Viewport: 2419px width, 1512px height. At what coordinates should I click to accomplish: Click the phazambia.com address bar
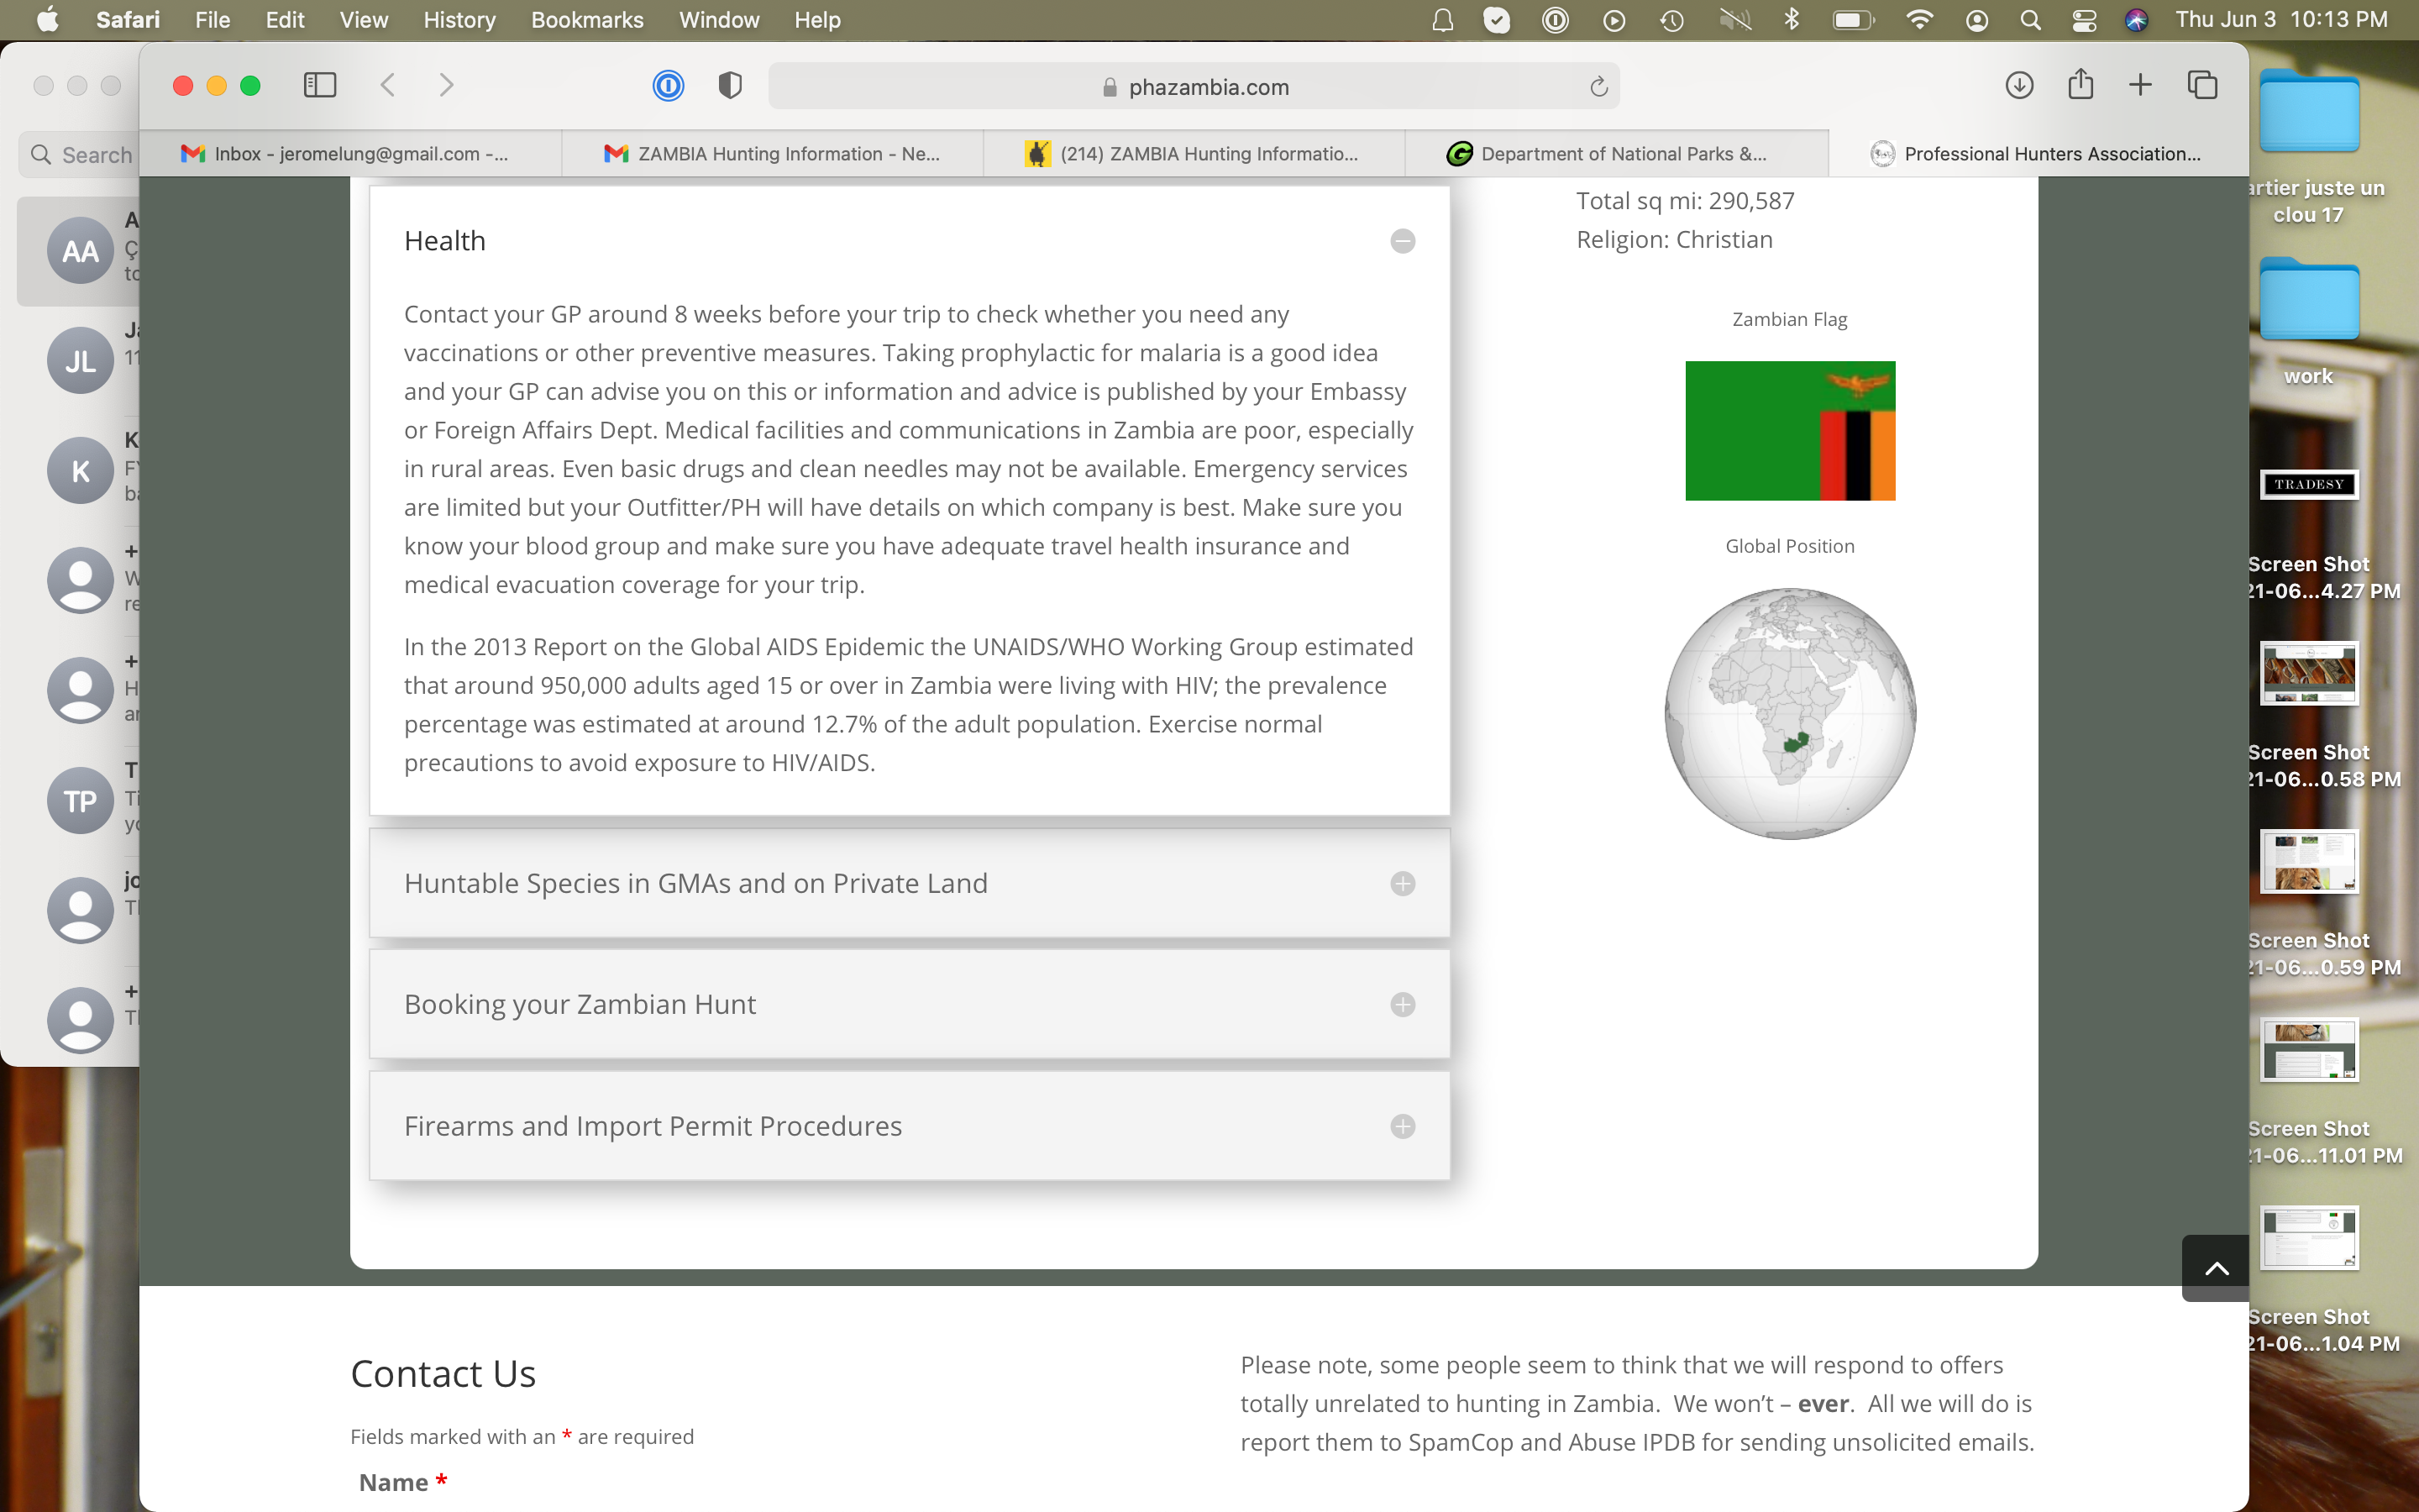[x=1194, y=87]
